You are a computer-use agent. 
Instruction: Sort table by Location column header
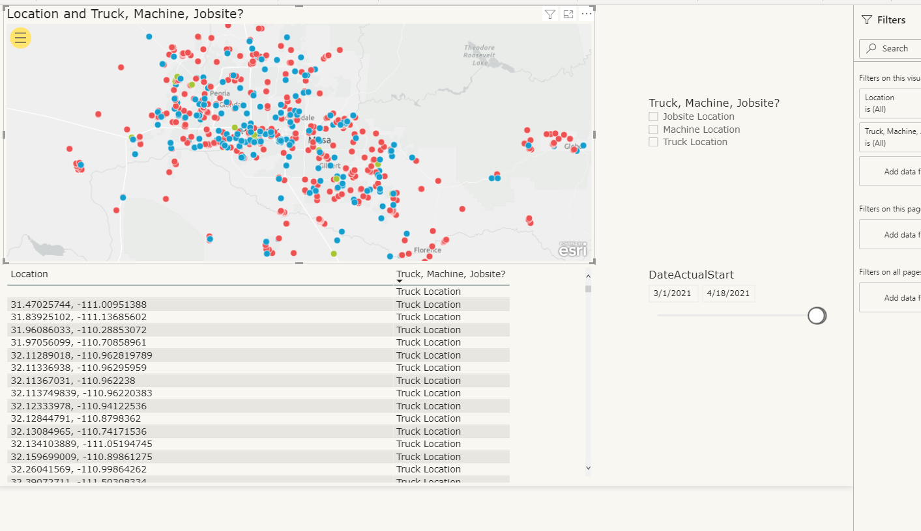click(29, 274)
